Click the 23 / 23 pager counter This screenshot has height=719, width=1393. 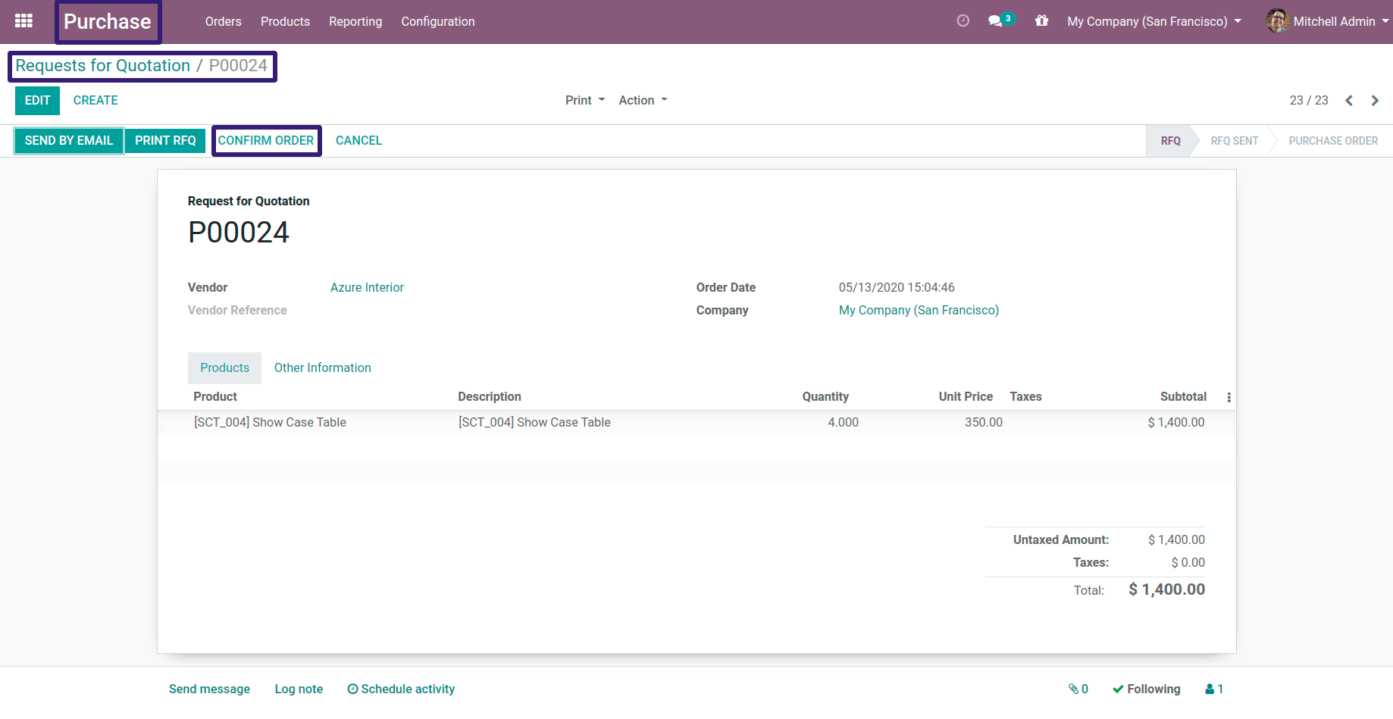(x=1309, y=100)
